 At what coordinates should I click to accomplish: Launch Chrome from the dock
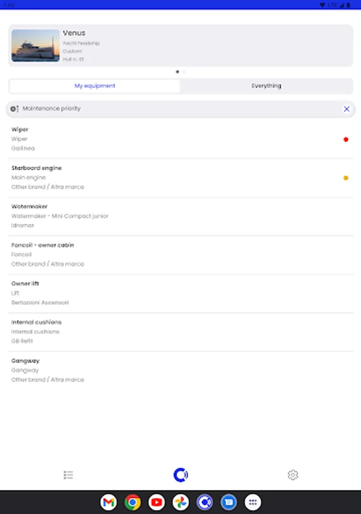(132, 502)
